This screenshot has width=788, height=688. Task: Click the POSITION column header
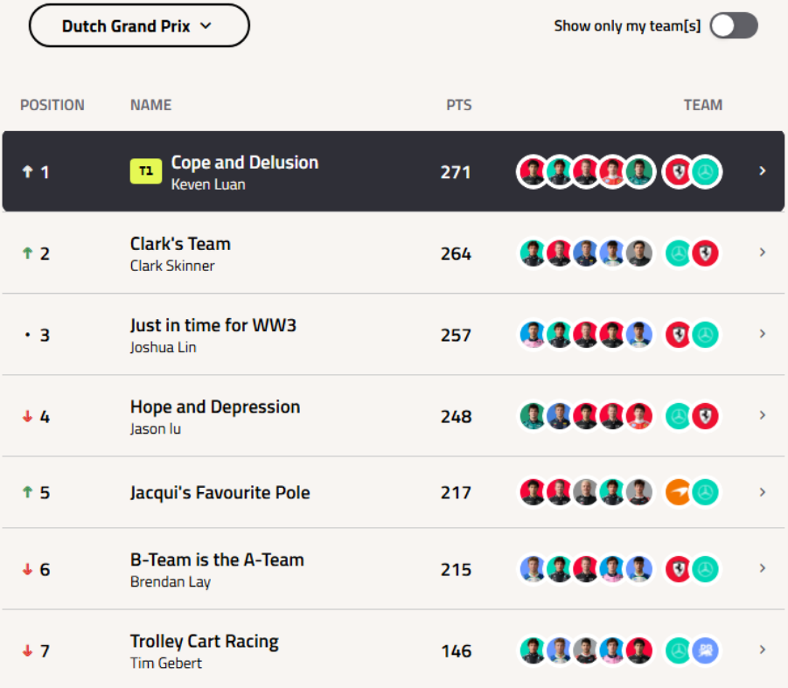[52, 105]
